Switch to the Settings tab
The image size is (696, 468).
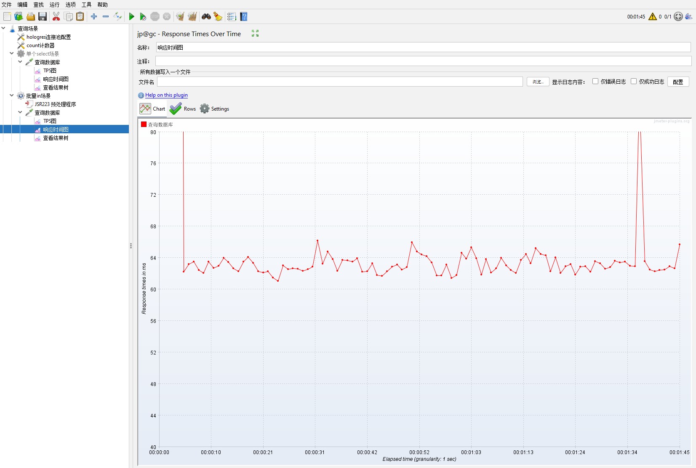[x=215, y=108]
